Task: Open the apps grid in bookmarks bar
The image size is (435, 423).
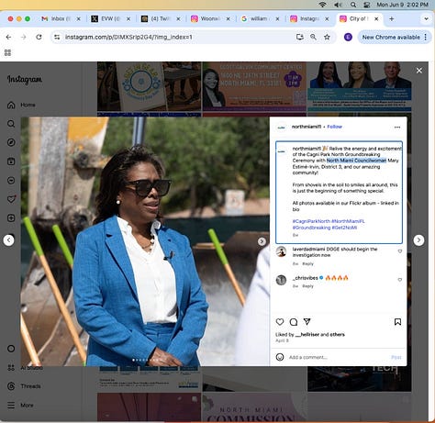Action: [7, 52]
